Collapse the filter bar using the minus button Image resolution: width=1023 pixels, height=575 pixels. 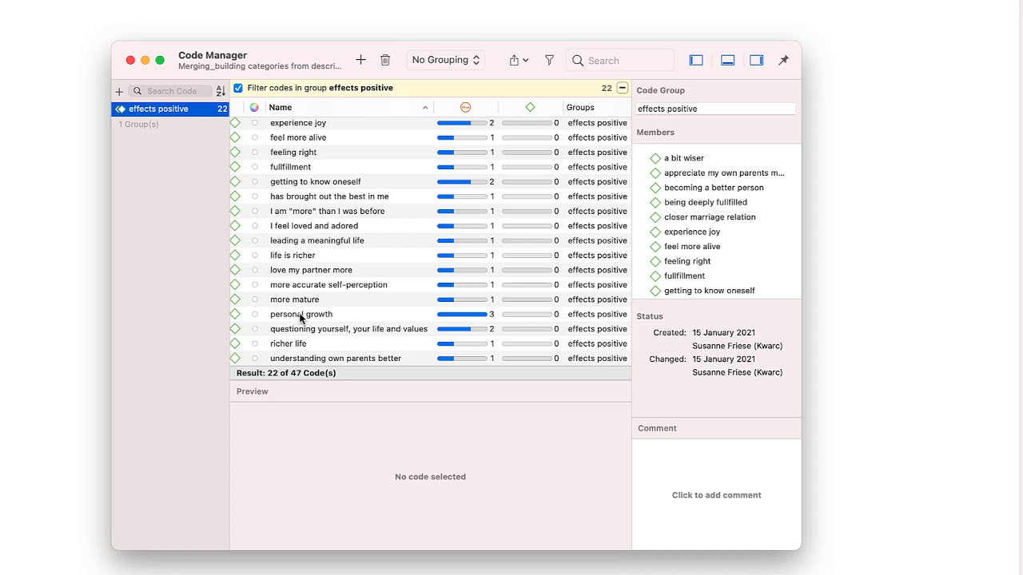(622, 88)
